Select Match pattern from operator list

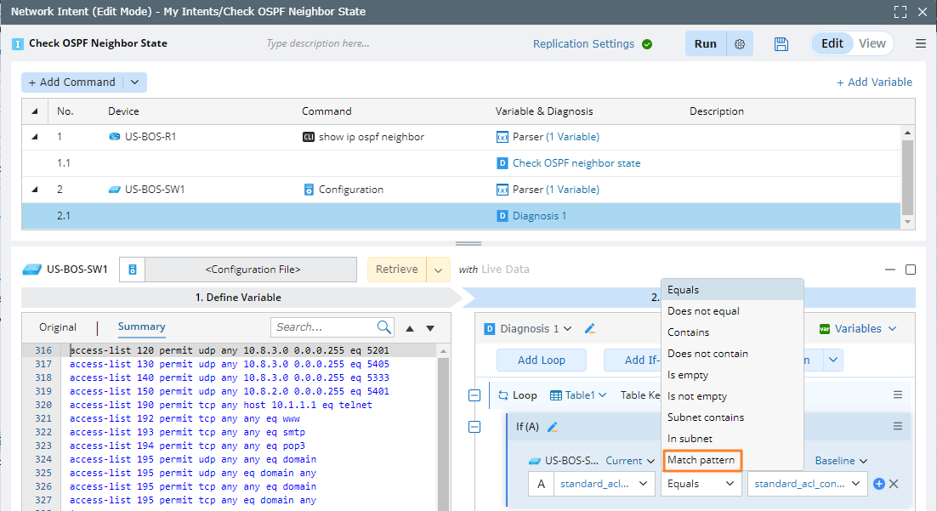pyautogui.click(x=701, y=460)
